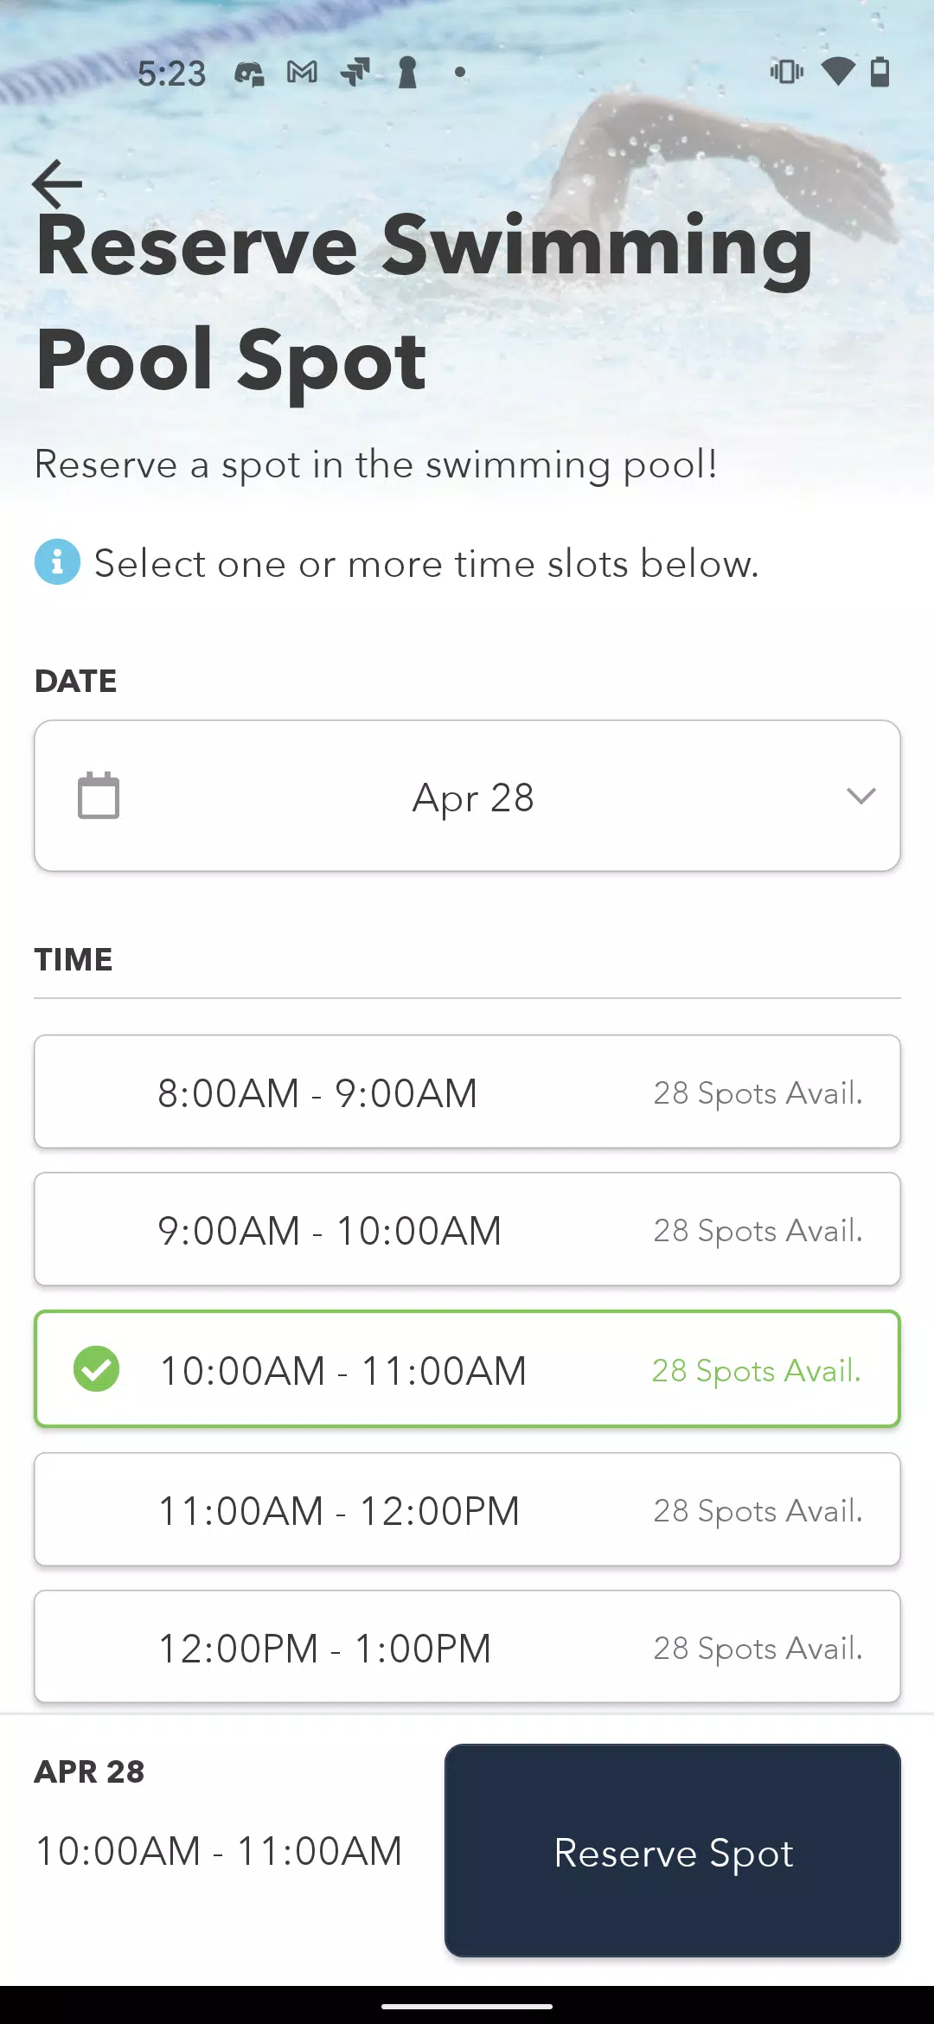
Task: Tap the blue info icon
Action: coord(57,562)
